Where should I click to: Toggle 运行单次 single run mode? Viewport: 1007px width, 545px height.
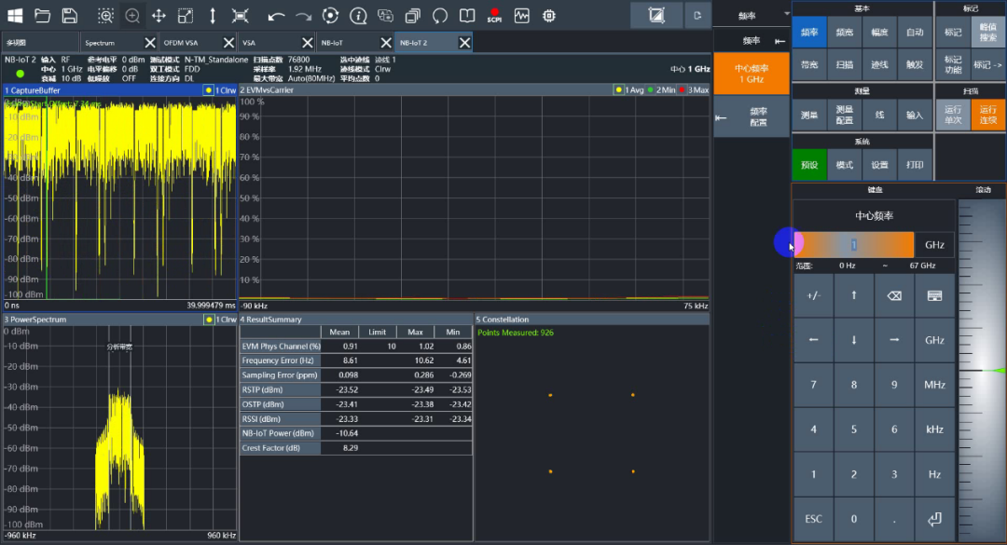point(952,115)
